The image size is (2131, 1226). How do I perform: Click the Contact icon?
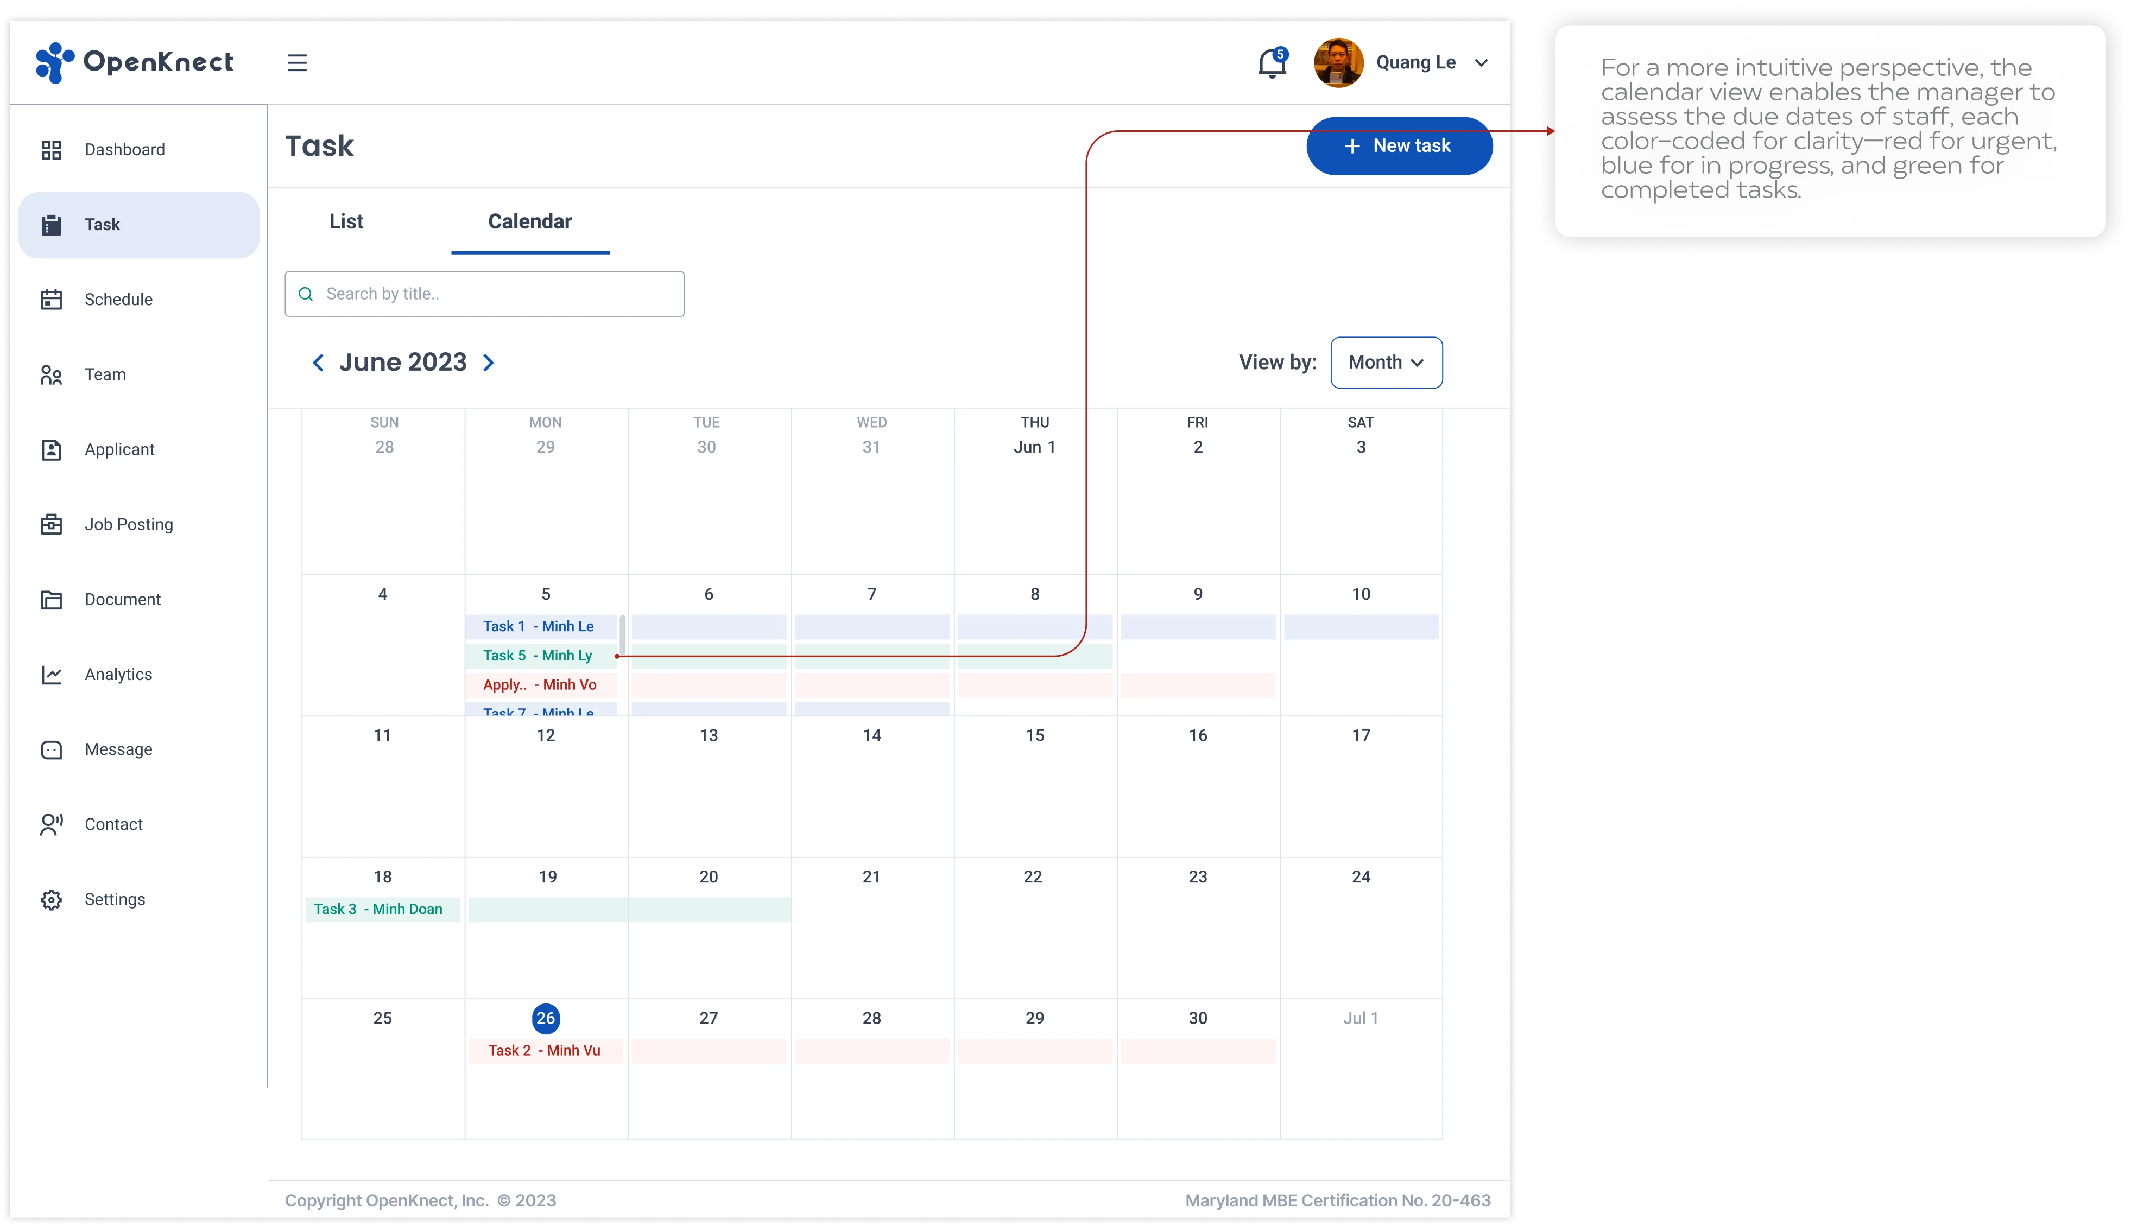[52, 824]
